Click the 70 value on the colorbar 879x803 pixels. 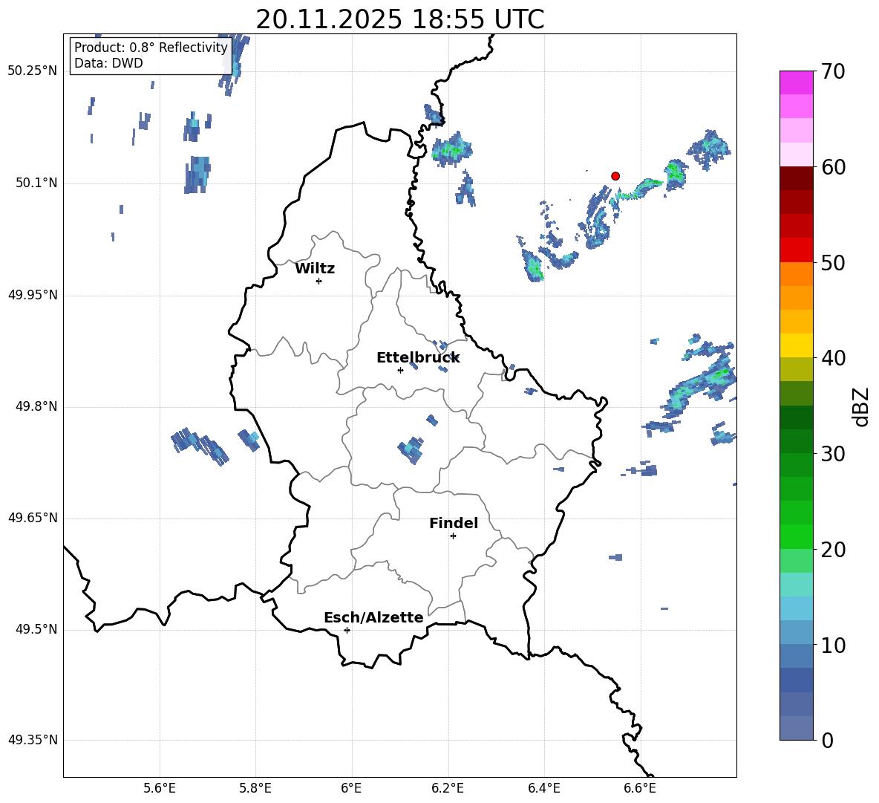(834, 71)
